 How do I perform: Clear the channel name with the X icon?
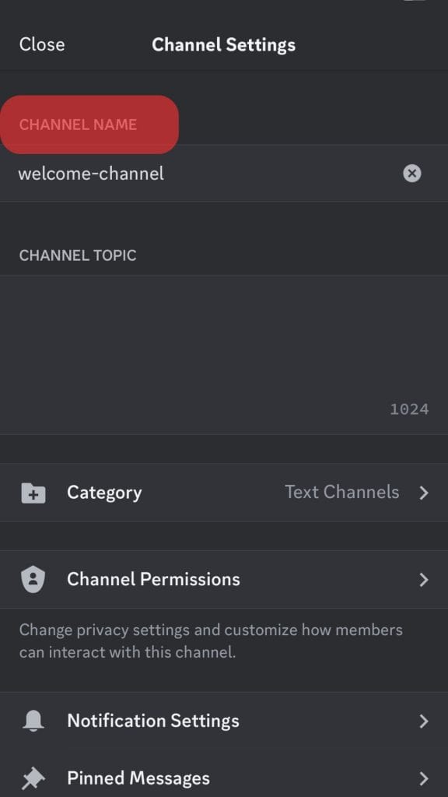pos(411,173)
